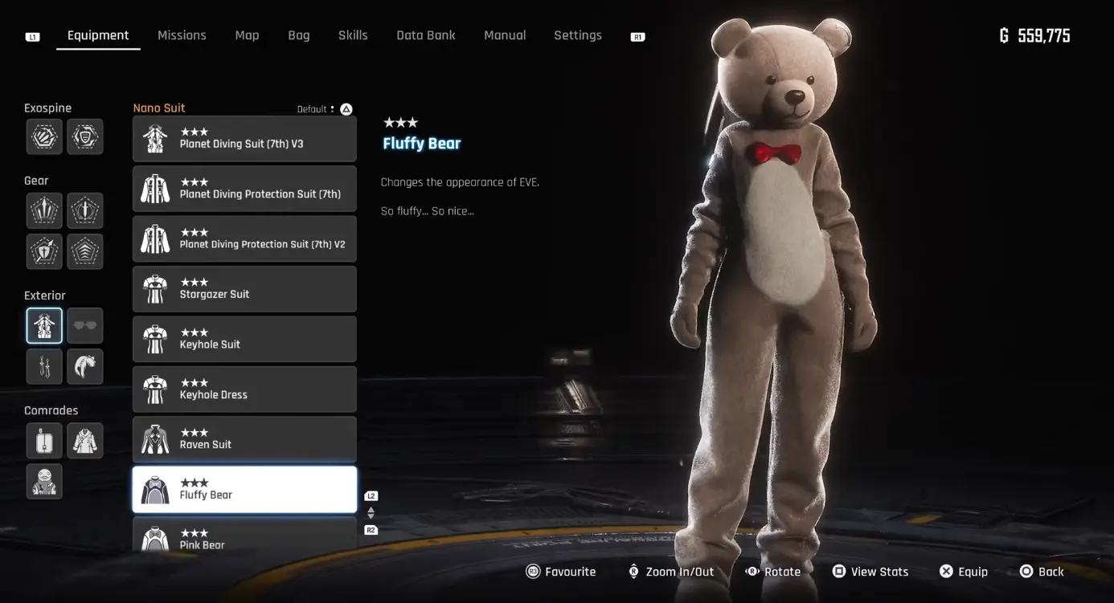Toggle Favourite for this suit
The image size is (1114, 603).
[561, 572]
